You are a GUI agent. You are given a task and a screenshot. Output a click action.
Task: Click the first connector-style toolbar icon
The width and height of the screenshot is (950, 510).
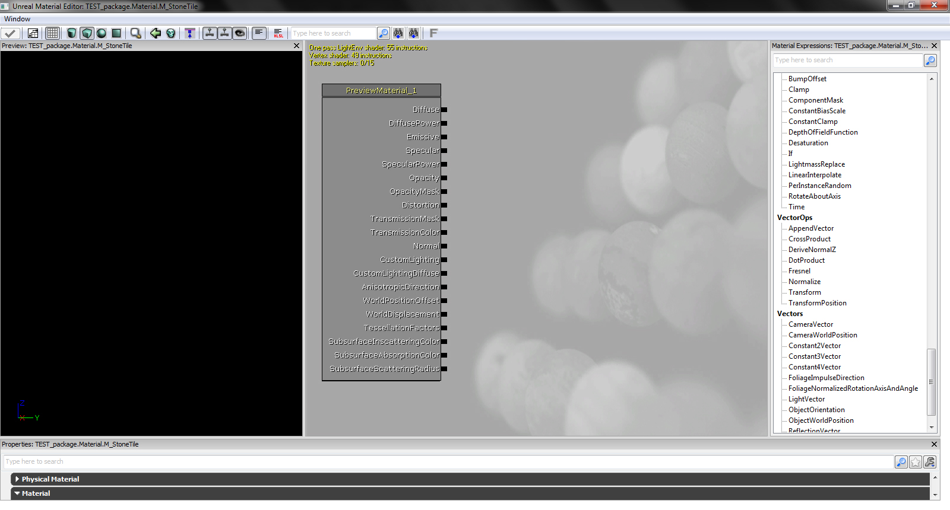point(210,33)
